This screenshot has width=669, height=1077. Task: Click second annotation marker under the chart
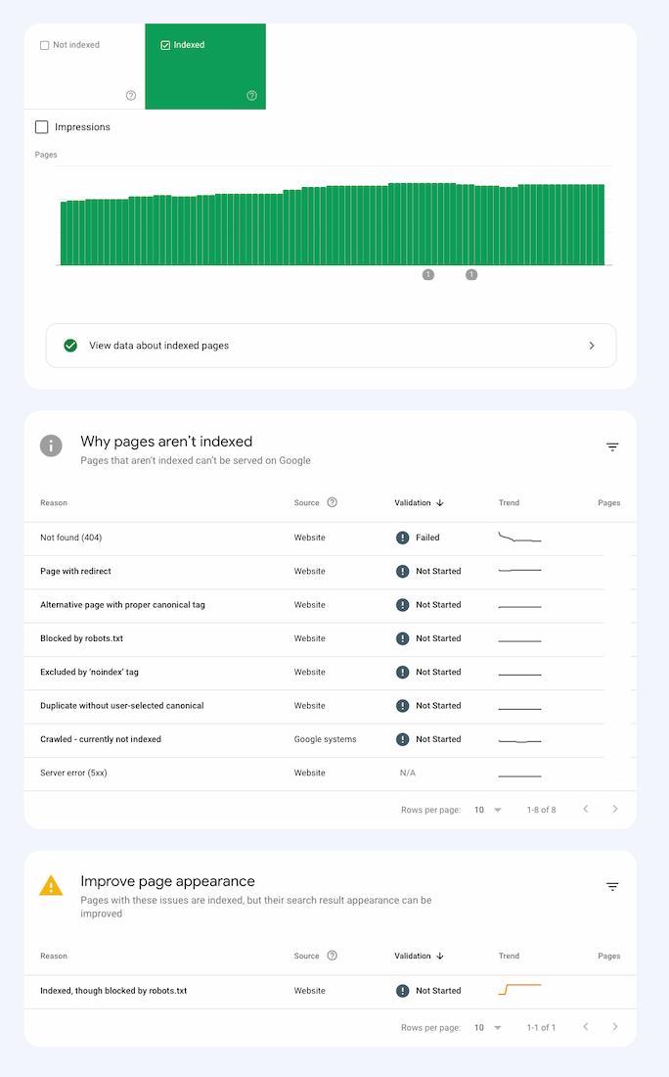[x=471, y=275]
